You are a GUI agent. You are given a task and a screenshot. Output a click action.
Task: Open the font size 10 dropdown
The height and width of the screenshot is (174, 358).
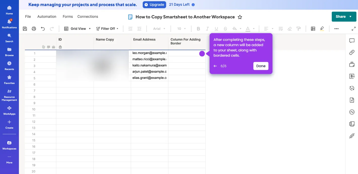[181, 29]
